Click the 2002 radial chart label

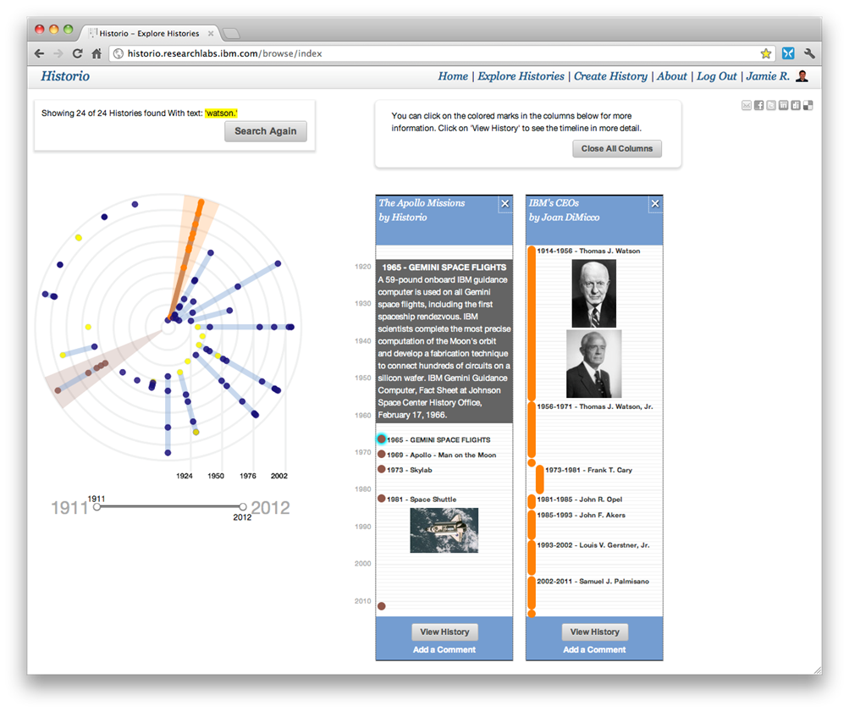point(278,476)
